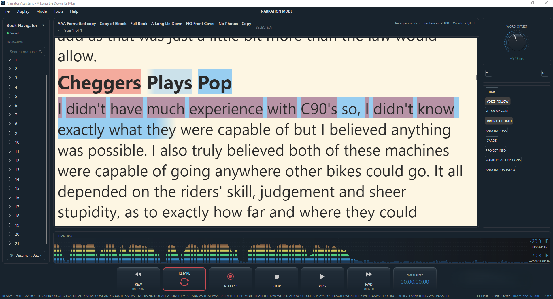Toggle the Cards option
553x299 pixels.
[492, 141]
